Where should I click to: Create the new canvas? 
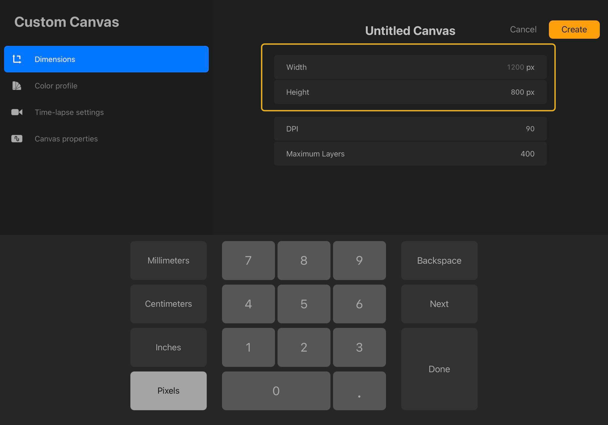(574, 29)
